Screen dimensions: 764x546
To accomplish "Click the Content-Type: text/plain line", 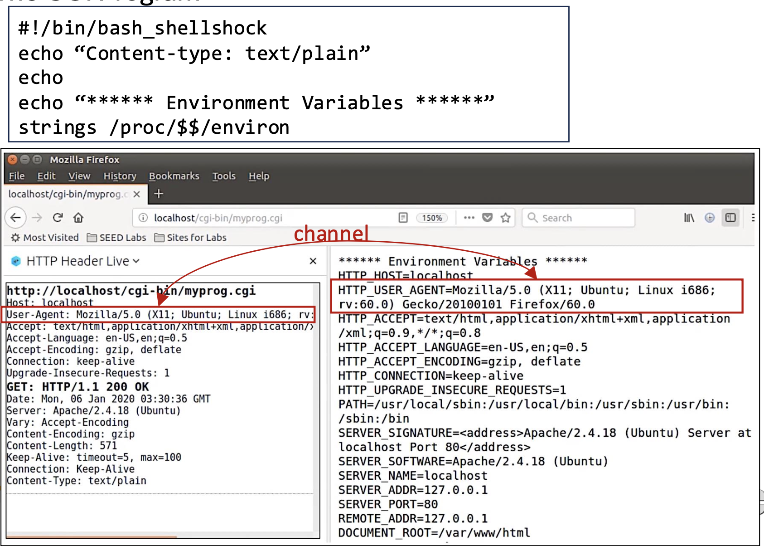I will click(76, 481).
